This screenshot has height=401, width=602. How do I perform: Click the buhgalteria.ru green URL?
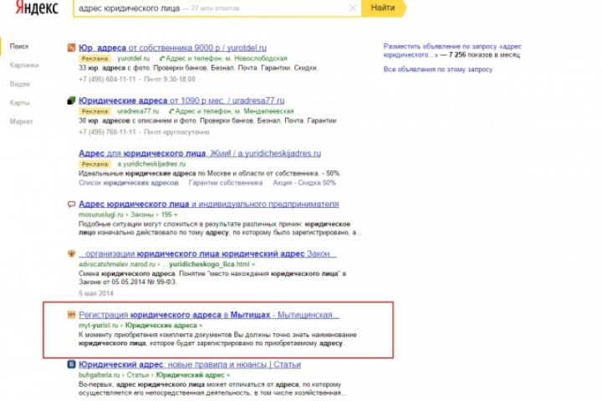tap(99, 375)
